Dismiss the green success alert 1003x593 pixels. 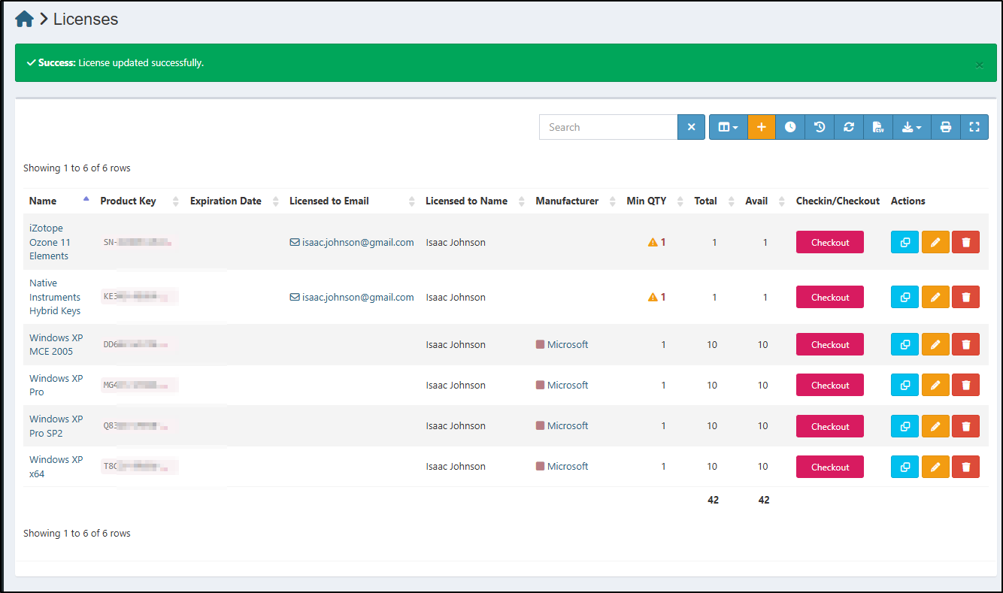pos(979,65)
